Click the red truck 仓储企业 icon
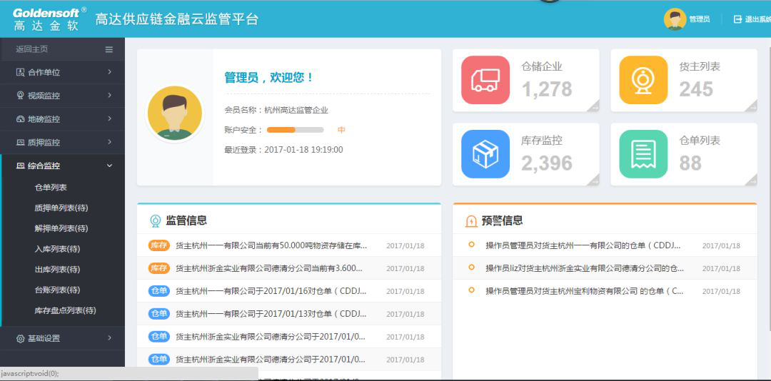Viewport: 771px width, 381px height. pos(485,80)
